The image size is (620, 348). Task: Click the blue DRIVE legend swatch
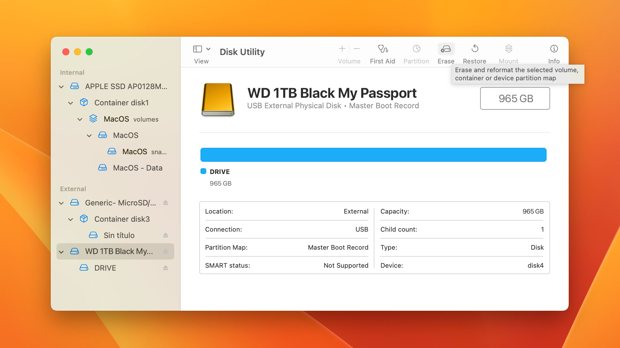pyautogui.click(x=203, y=171)
